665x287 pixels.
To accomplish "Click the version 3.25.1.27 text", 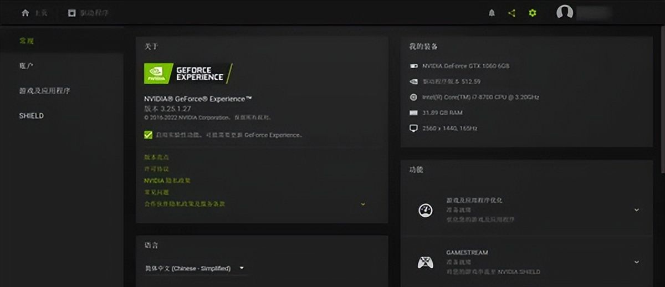I will click(x=167, y=109).
